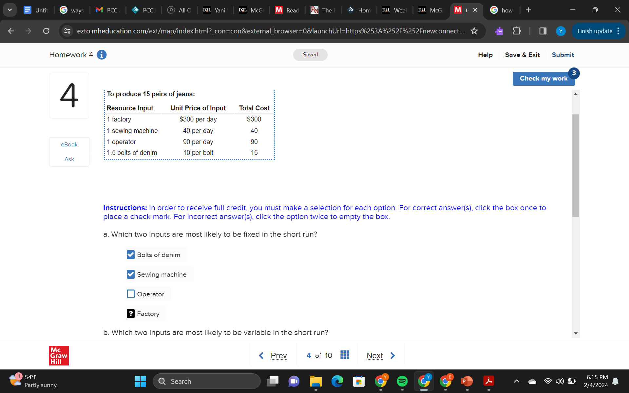The width and height of the screenshot is (629, 393).
Task: Click the McGraw Hill logo
Action: tap(59, 355)
